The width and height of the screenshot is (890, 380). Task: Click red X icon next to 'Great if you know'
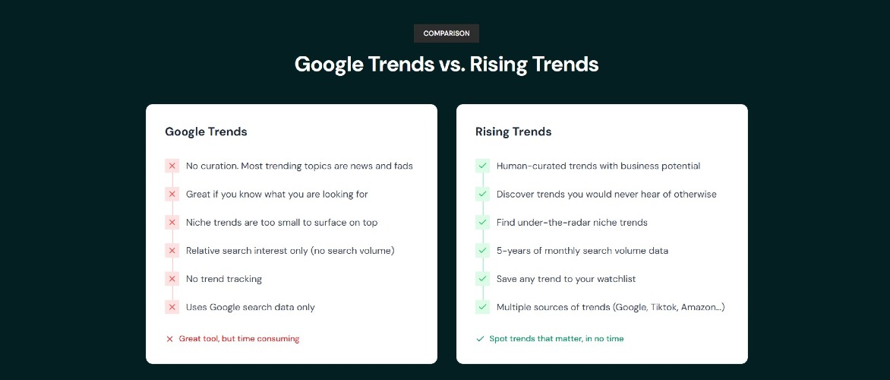tap(172, 195)
